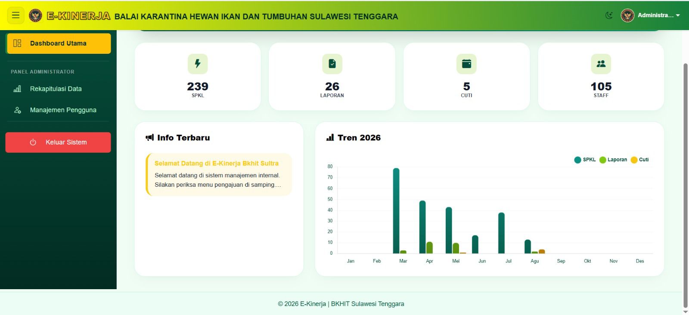The height and width of the screenshot is (315, 689).
Task: Toggle the hamburger sidebar menu button
Action: 16,15
